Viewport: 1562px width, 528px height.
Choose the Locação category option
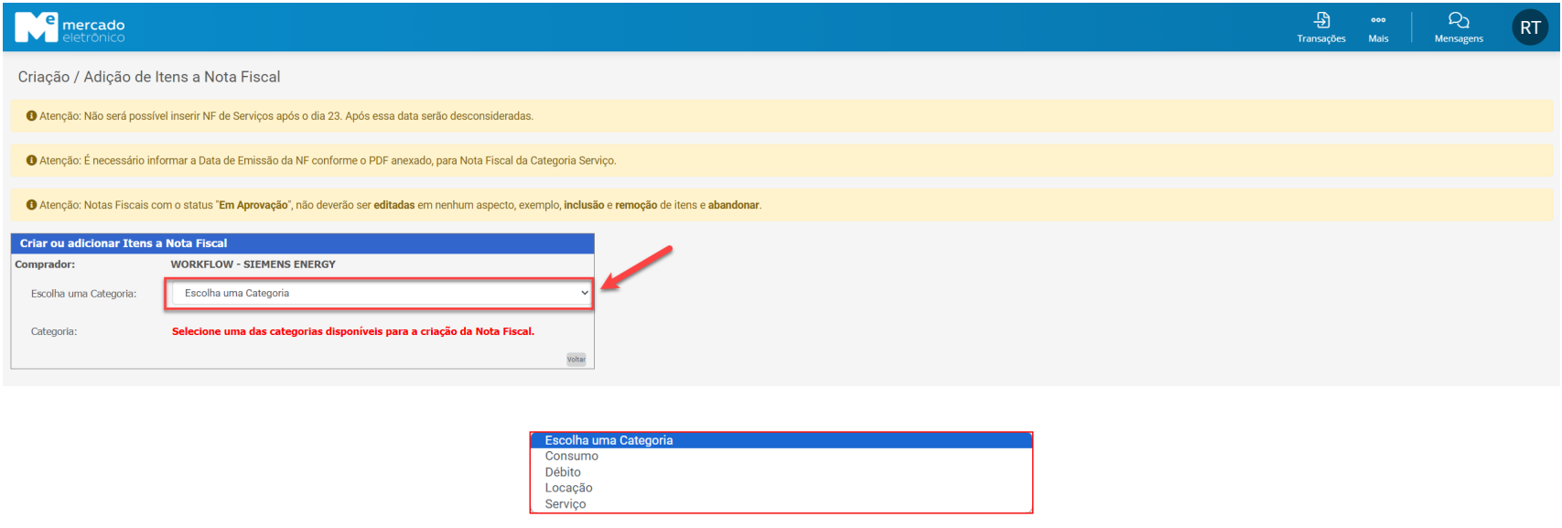568,489
